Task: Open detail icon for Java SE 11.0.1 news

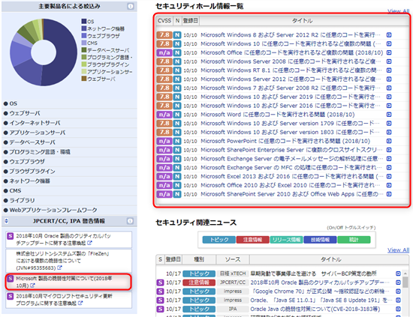Action: click(x=398, y=301)
